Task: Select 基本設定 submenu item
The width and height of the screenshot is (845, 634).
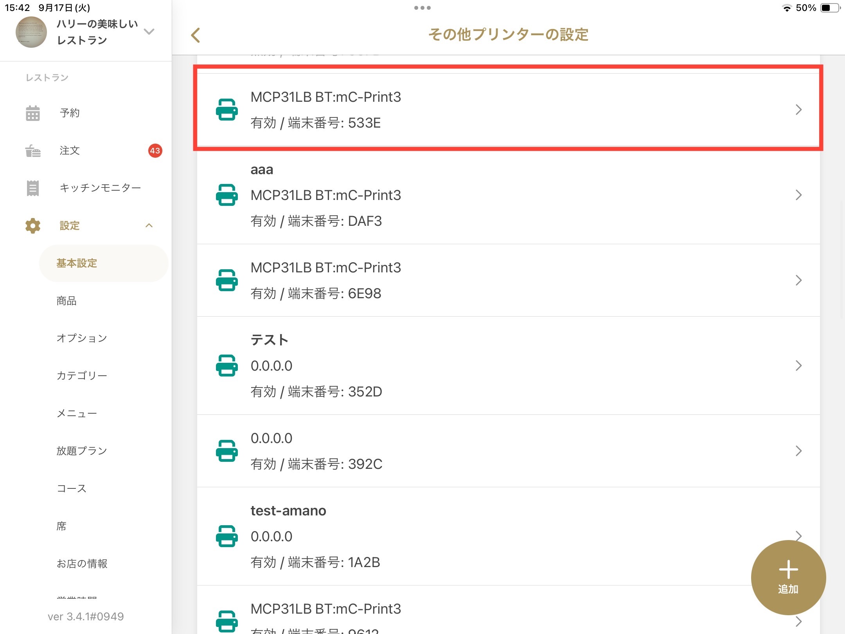Action: point(104,263)
